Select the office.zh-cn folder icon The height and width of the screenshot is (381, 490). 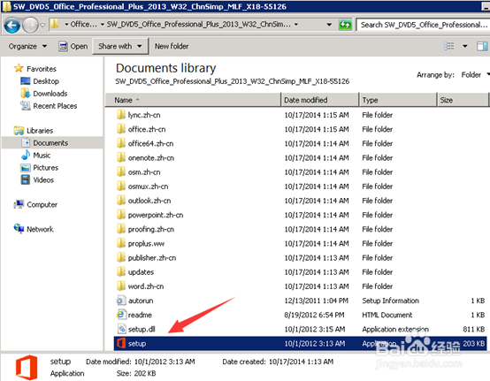point(121,129)
